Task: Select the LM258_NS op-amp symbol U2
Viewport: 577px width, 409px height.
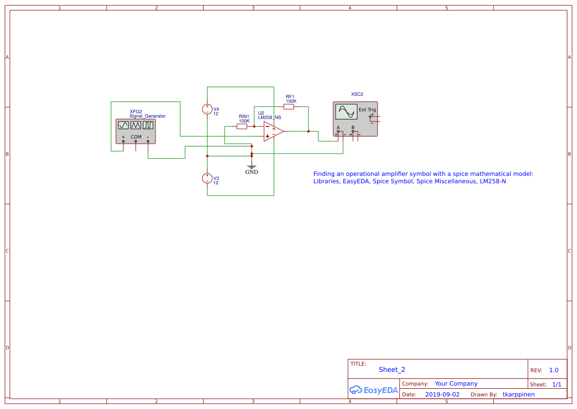Action: [271, 131]
